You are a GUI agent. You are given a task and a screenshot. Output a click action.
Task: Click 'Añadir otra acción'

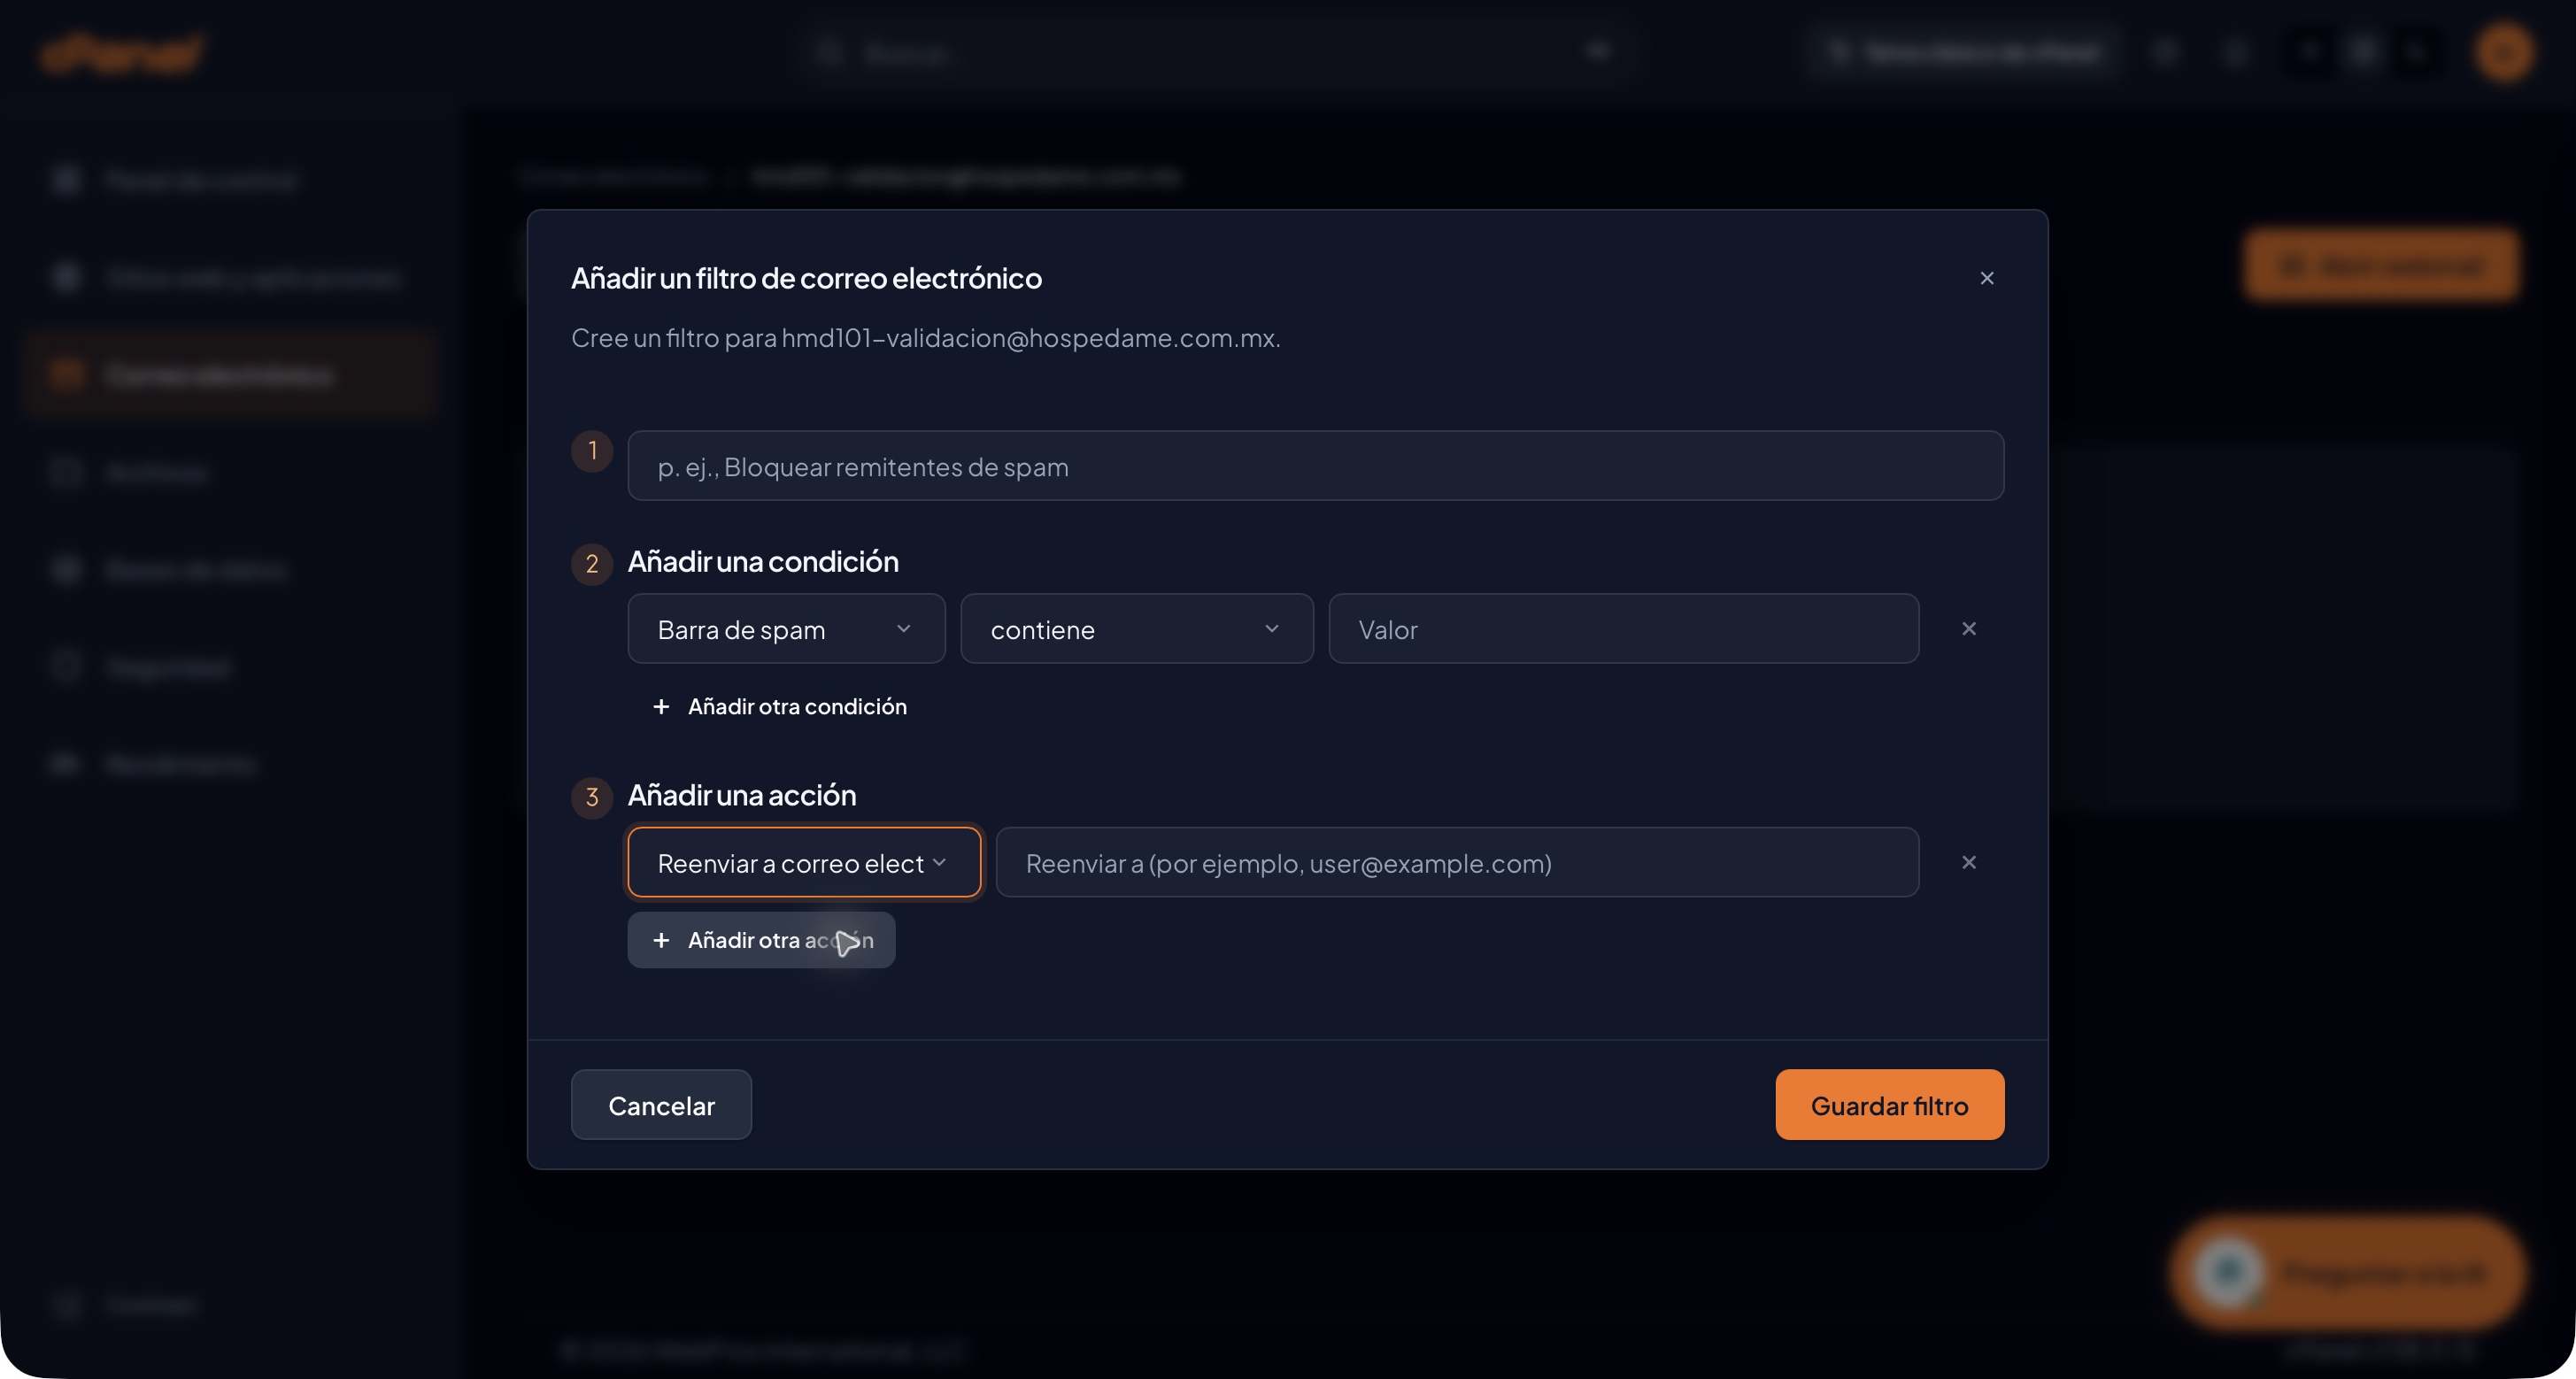(761, 940)
